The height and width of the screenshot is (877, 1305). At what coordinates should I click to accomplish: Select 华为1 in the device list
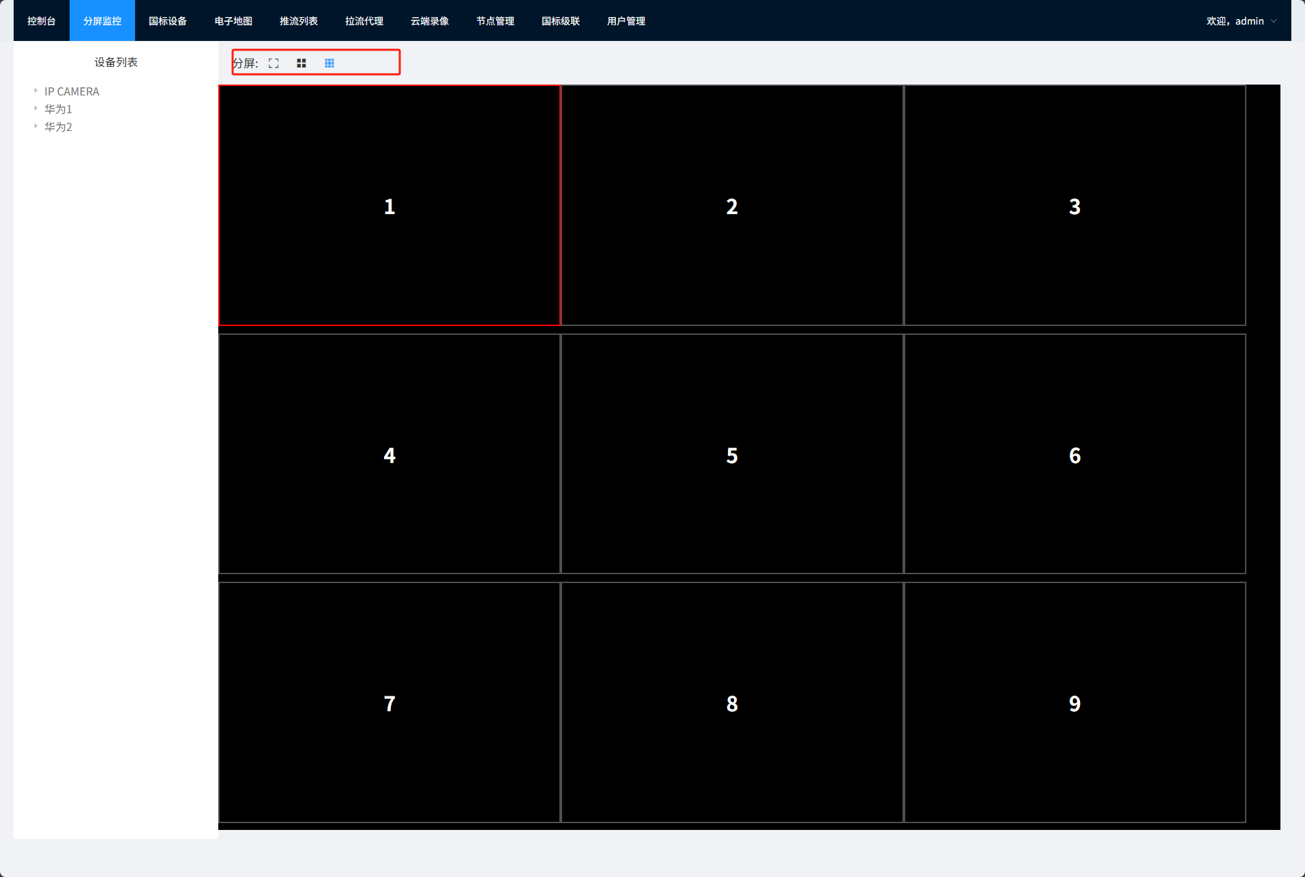(x=58, y=109)
